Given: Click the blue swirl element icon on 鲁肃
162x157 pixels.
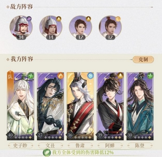Looking at the screenshot, I should [x=91, y=75].
